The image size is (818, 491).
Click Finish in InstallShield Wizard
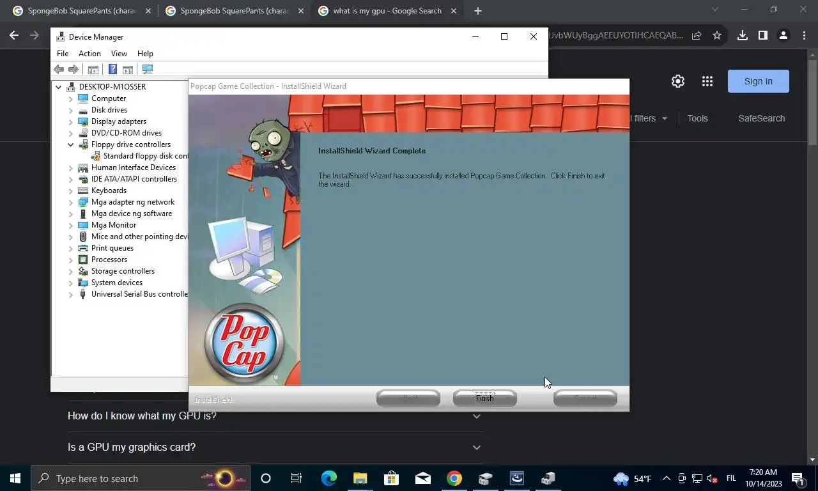[x=484, y=398]
